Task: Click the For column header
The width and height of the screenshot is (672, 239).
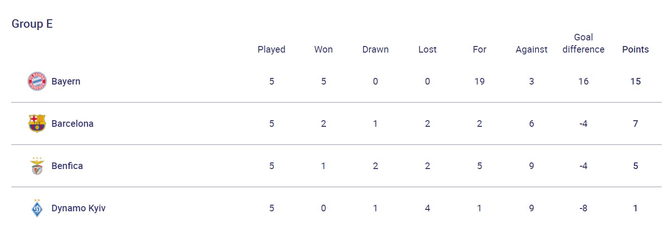Action: (479, 49)
